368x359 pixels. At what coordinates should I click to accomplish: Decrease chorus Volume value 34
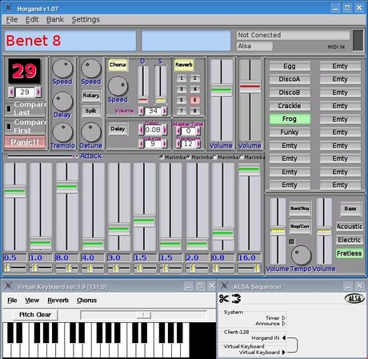[142, 111]
